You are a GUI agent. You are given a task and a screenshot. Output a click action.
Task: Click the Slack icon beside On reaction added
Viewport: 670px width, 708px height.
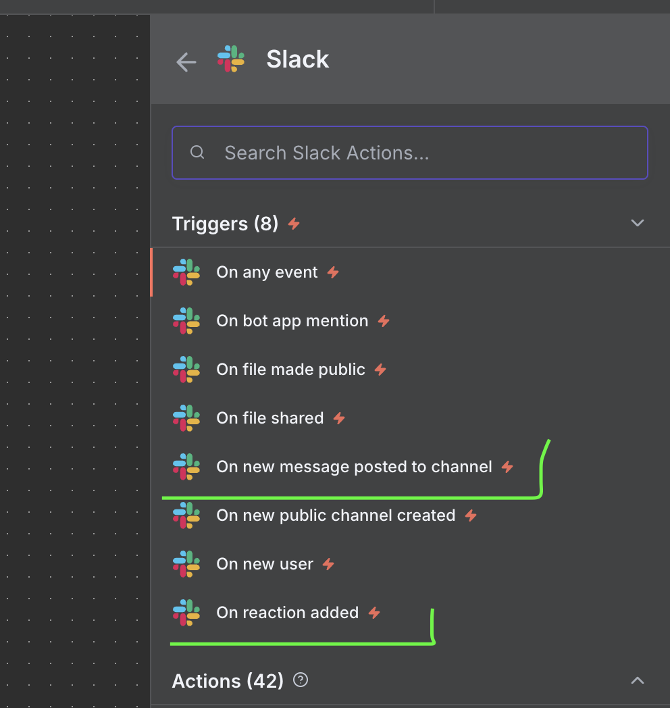pos(186,613)
